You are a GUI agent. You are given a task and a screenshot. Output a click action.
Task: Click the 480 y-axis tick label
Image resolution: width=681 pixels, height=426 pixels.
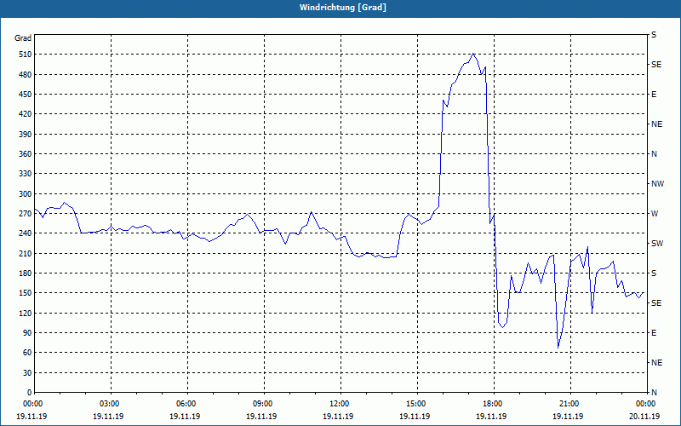tap(25, 75)
